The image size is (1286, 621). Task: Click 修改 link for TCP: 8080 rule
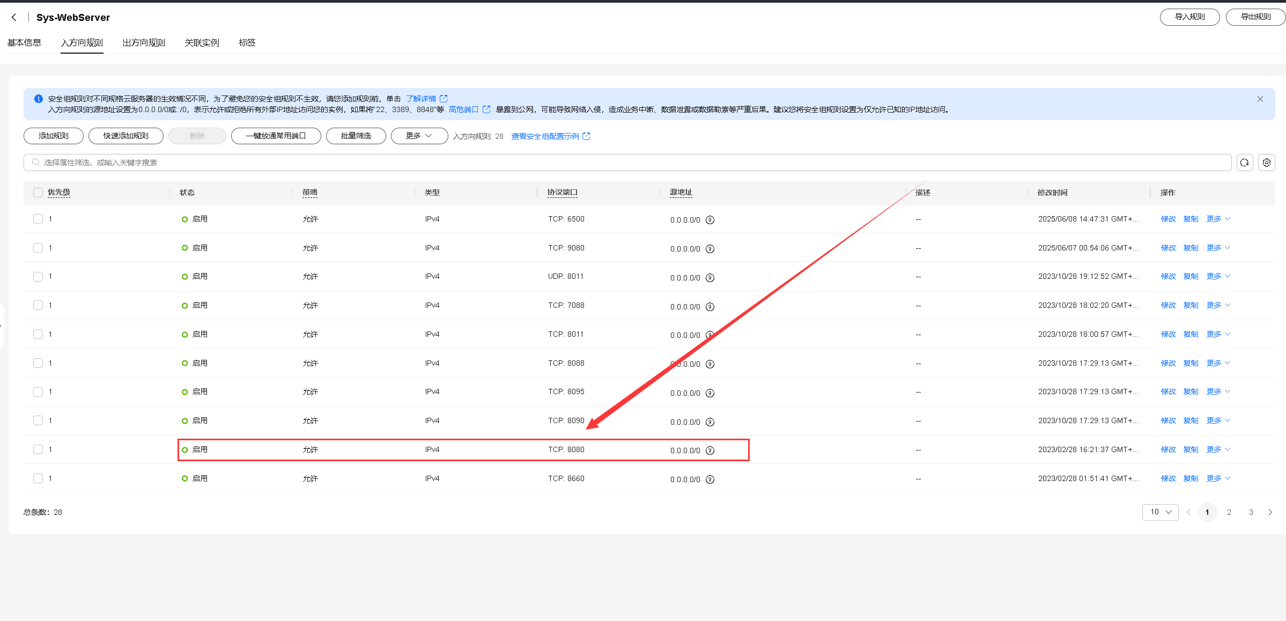coord(1168,449)
